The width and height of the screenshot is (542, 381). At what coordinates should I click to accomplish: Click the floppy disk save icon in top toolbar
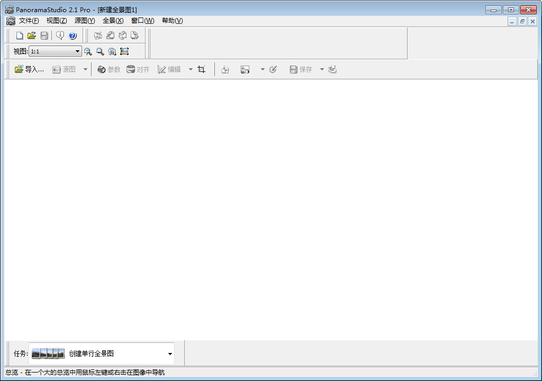click(x=44, y=35)
